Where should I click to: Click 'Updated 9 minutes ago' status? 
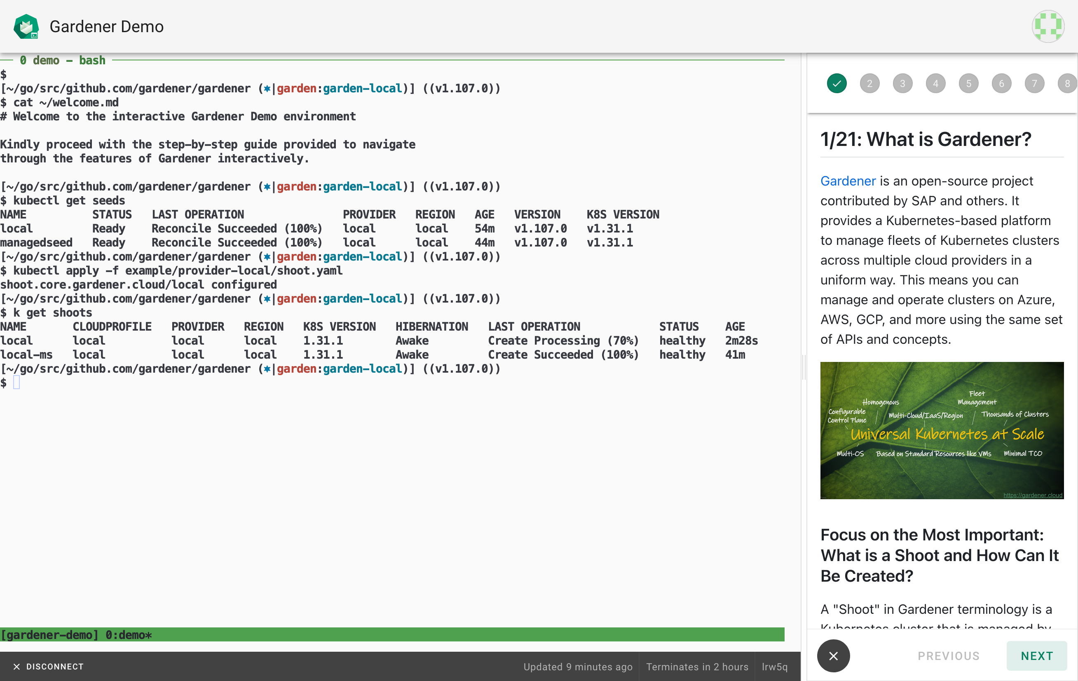pyautogui.click(x=577, y=666)
